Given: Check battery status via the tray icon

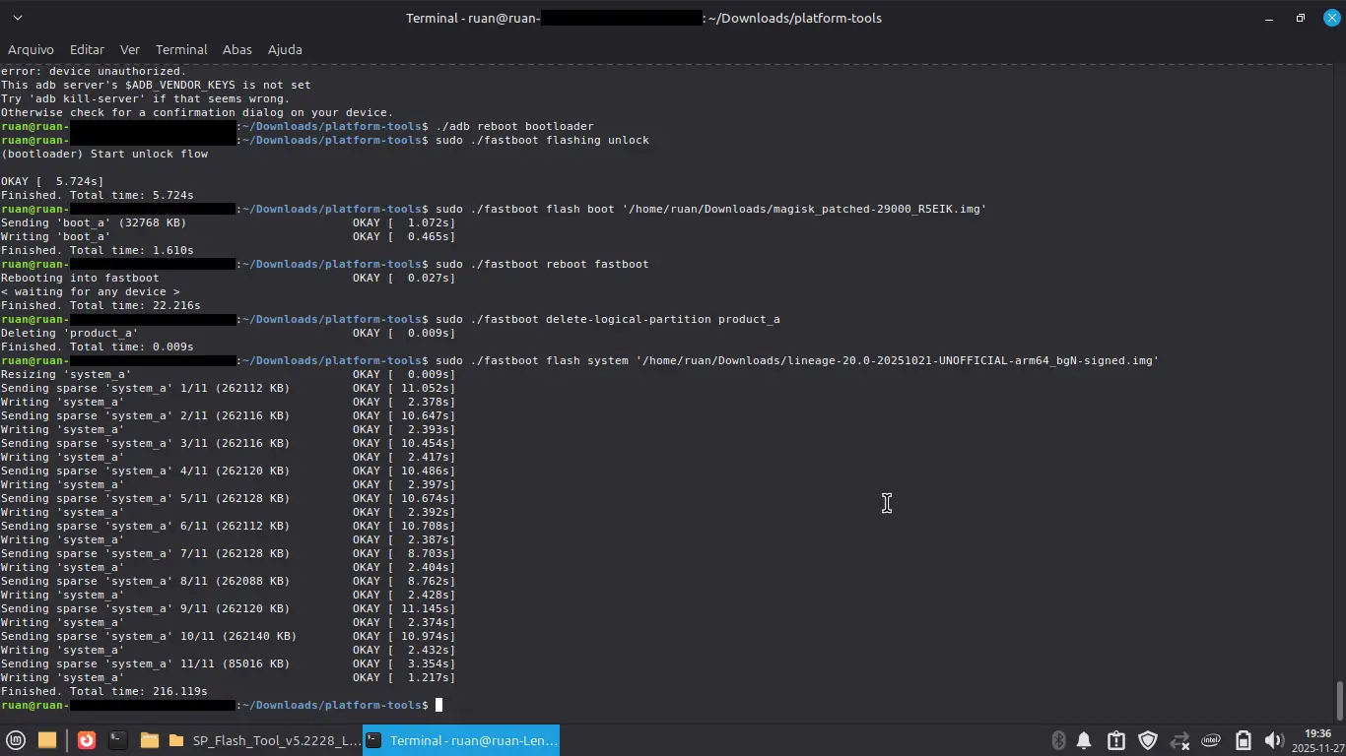Looking at the screenshot, I should (1242, 740).
